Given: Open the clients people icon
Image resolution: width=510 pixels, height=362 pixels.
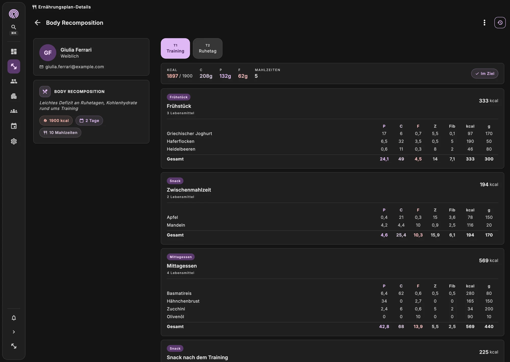Looking at the screenshot, I should point(14,81).
